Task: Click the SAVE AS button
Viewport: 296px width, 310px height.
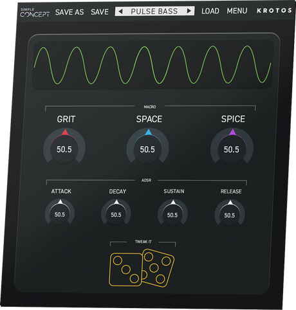Action: [69, 12]
